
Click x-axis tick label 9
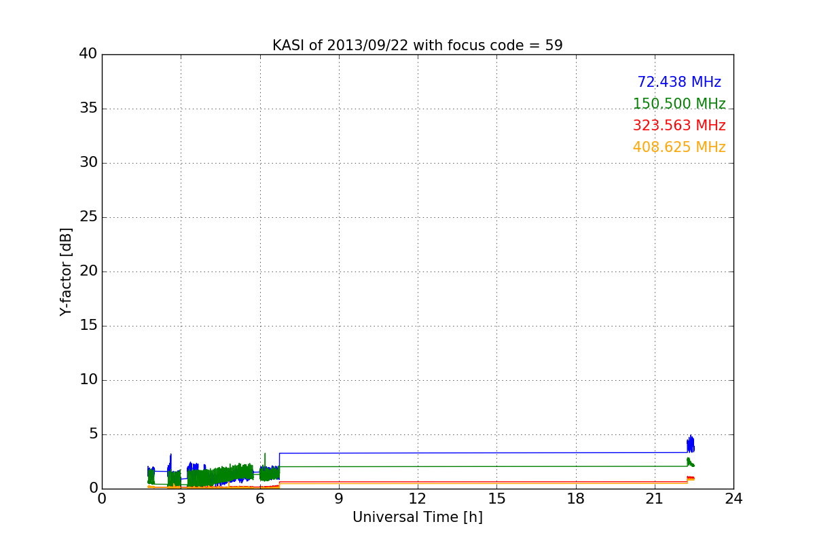[339, 498]
